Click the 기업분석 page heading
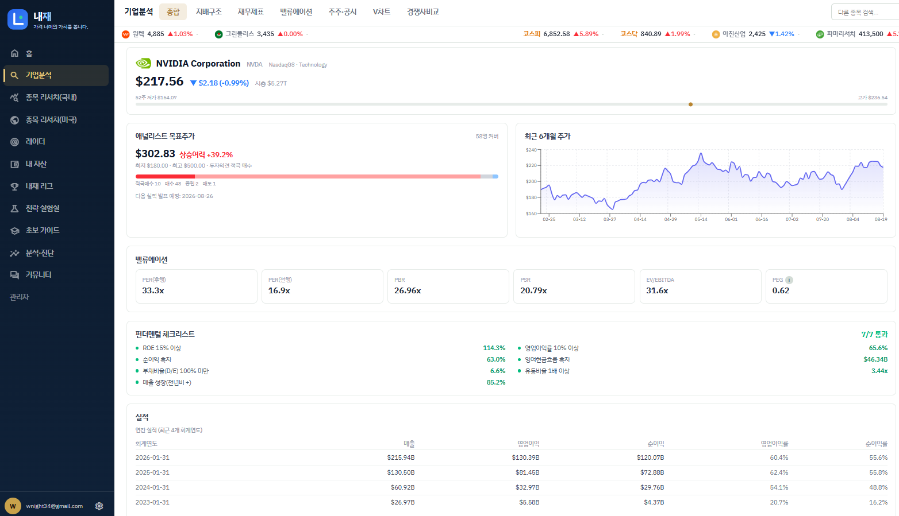The height and width of the screenshot is (516, 899). pyautogui.click(x=139, y=11)
